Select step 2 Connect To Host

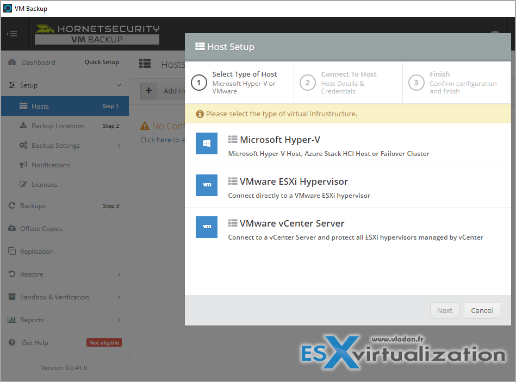348,83
